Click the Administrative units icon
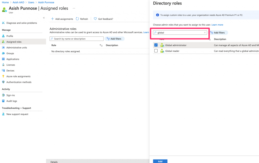 point(3,47)
